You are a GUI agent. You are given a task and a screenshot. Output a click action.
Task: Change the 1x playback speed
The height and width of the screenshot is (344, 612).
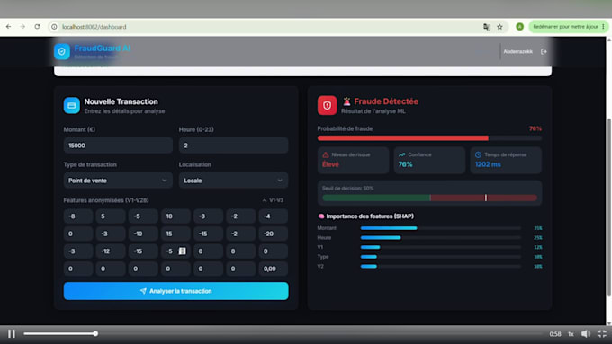tap(571, 334)
